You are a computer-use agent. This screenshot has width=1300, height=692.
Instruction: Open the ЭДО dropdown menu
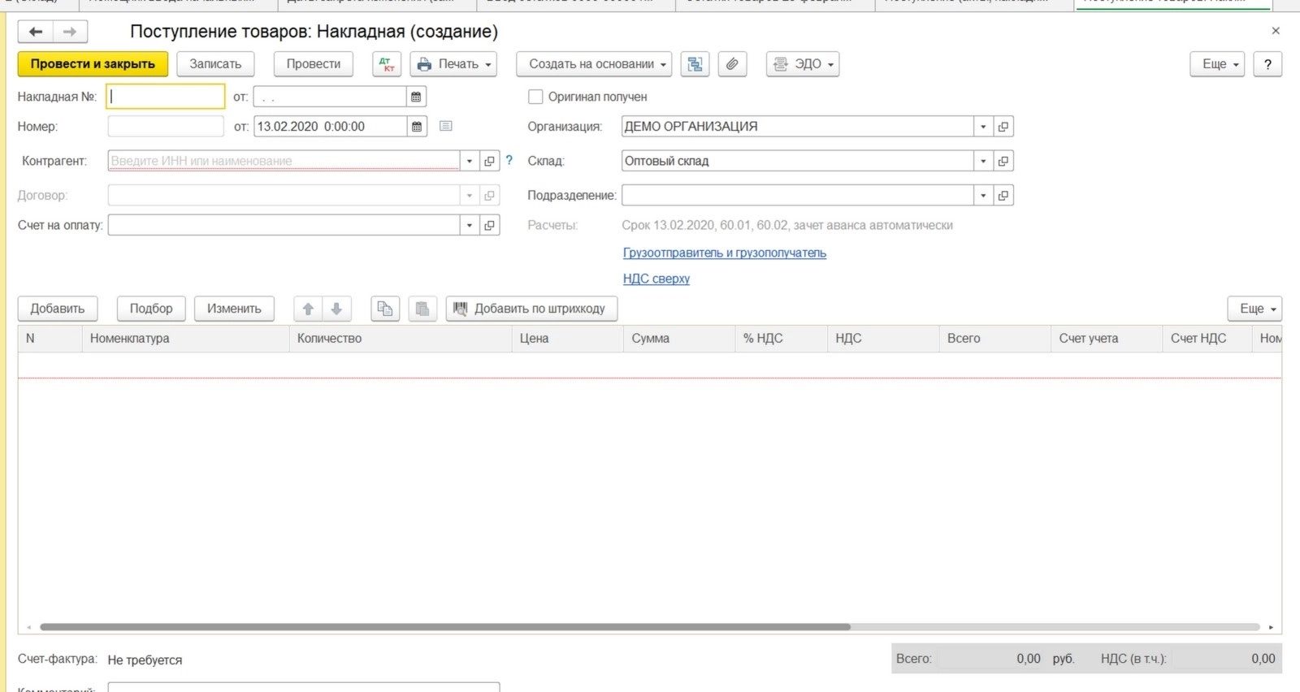(803, 64)
